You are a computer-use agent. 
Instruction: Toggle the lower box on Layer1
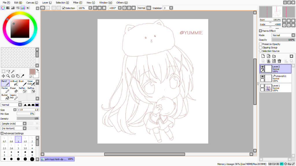point(262,90)
